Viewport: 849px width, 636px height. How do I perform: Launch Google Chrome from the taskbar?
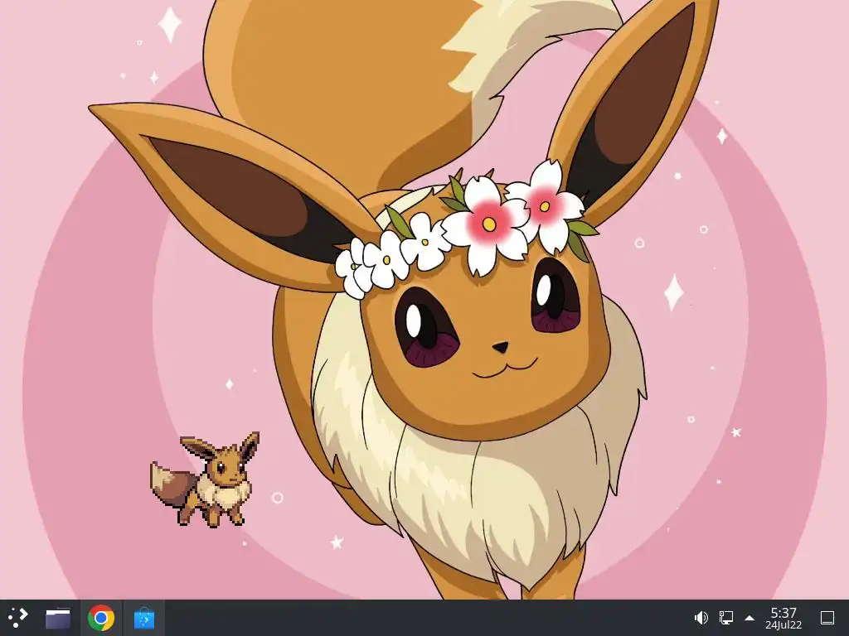coord(100,618)
